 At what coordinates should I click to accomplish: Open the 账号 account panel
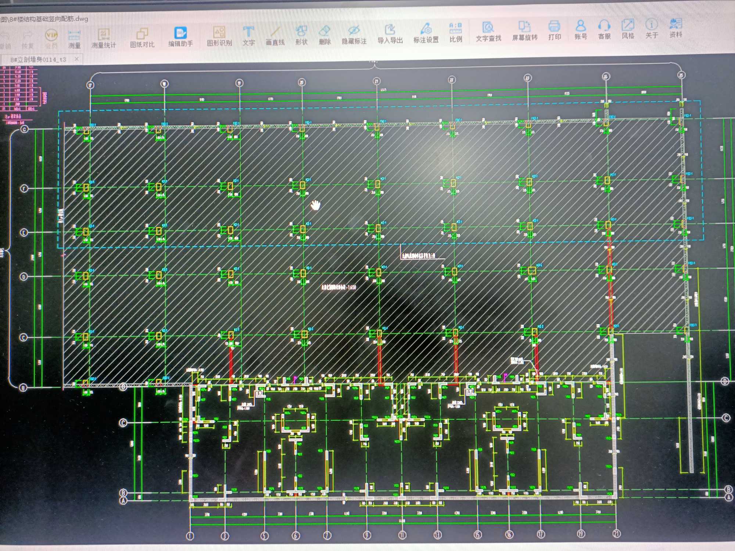[581, 29]
